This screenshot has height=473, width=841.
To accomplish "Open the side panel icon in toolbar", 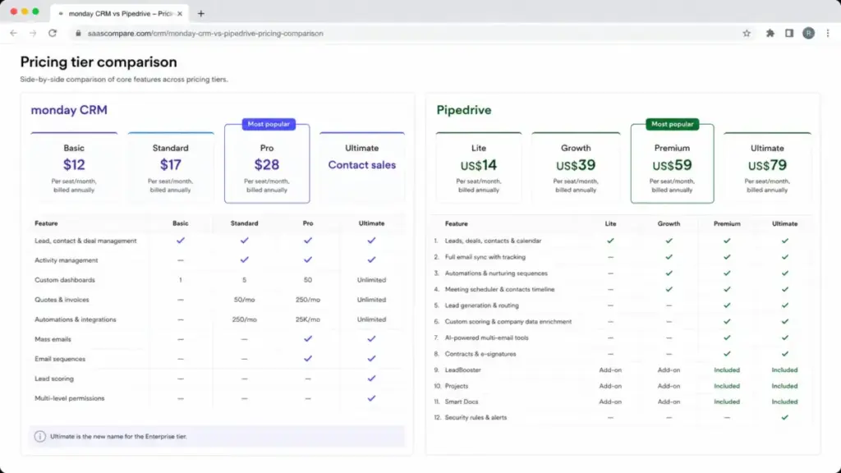I will coord(789,33).
